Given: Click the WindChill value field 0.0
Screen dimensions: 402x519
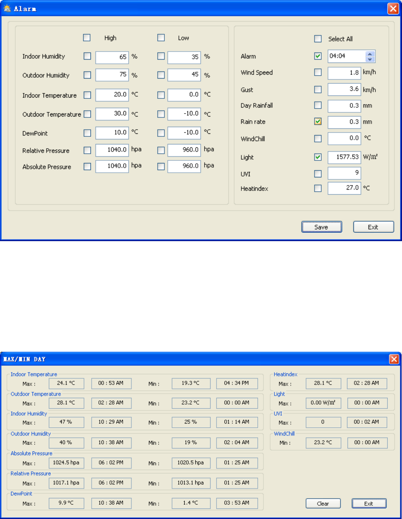Looking at the screenshot, I should 345,139.
